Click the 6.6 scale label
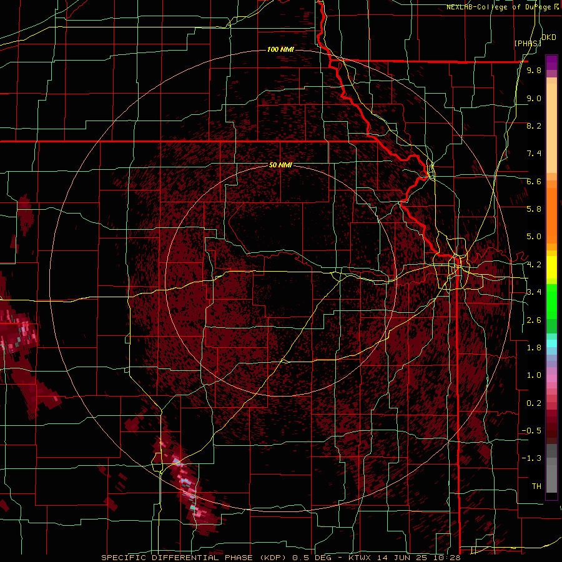562x562 pixels. (534, 181)
